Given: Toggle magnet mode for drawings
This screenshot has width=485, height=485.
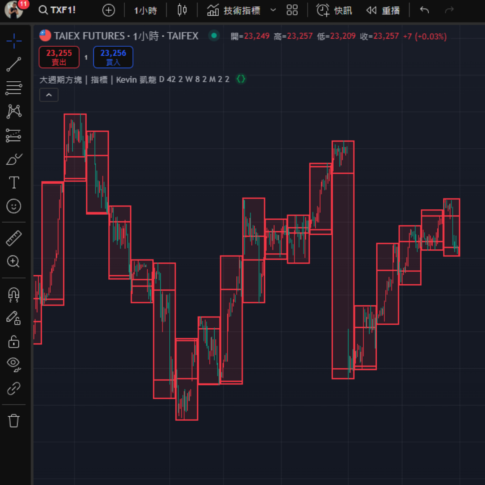Looking at the screenshot, I should tap(14, 294).
